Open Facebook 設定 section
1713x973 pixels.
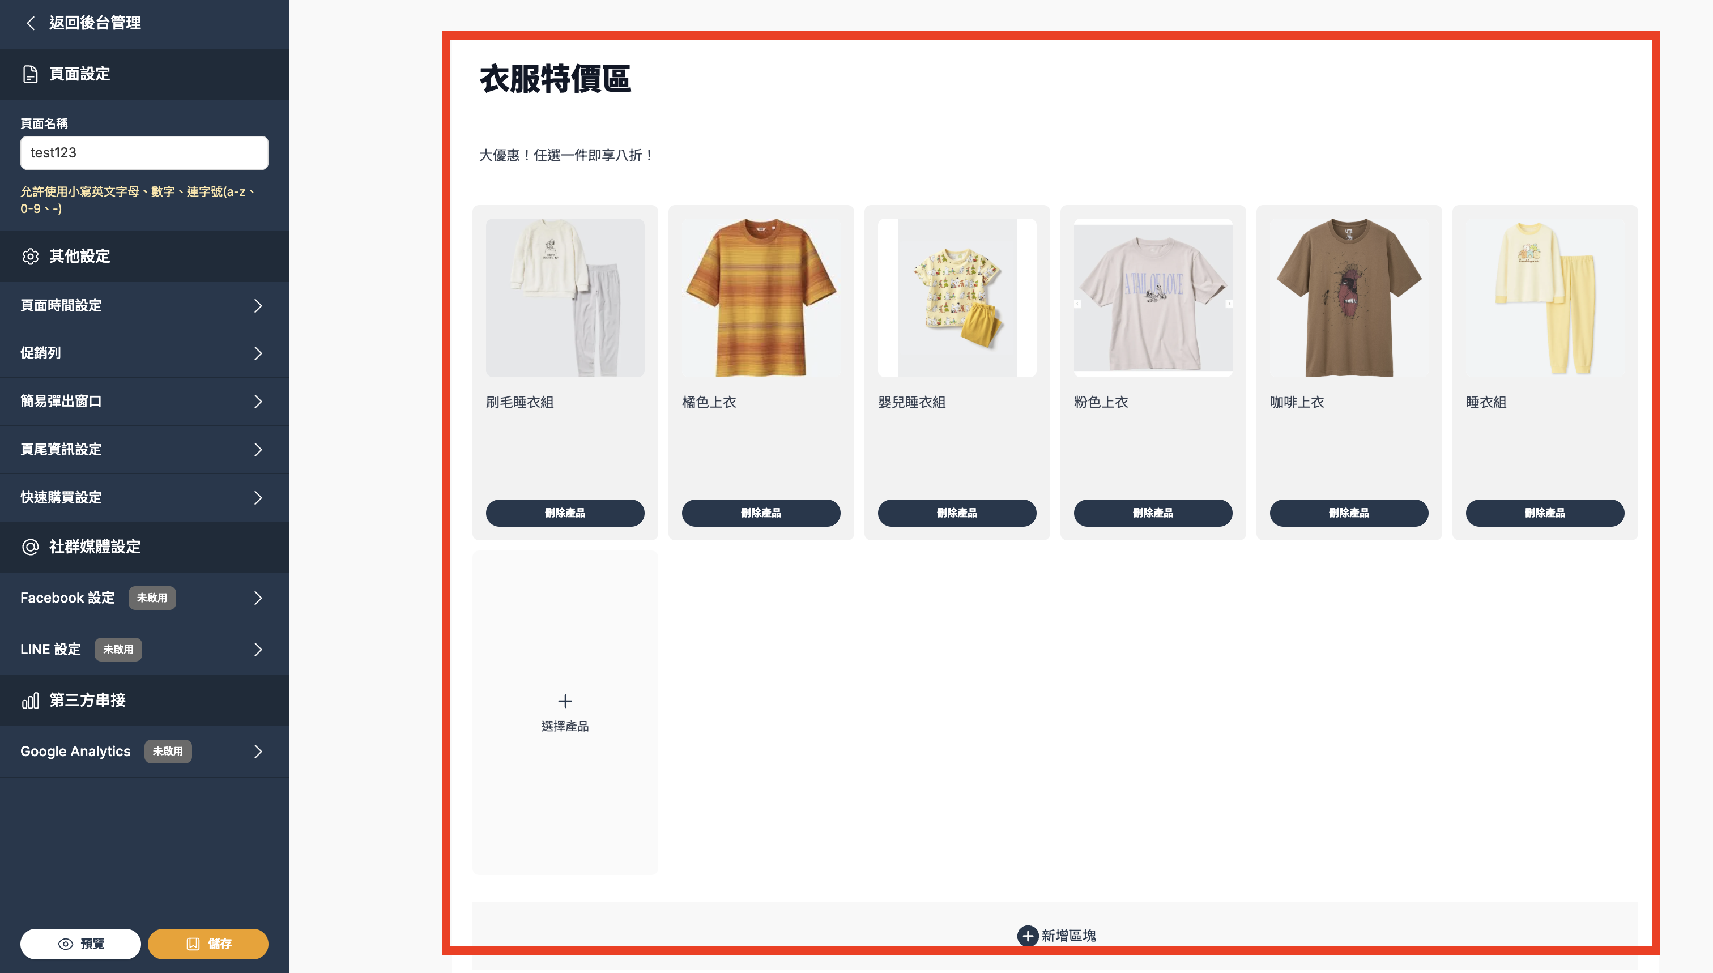pos(144,598)
